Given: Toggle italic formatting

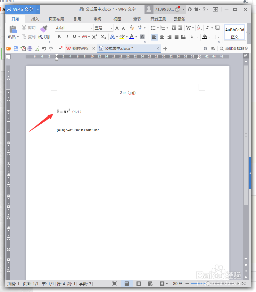Looking at the screenshot, I should [x=67, y=37].
